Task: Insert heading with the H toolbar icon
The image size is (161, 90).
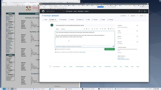Action: (84, 29)
